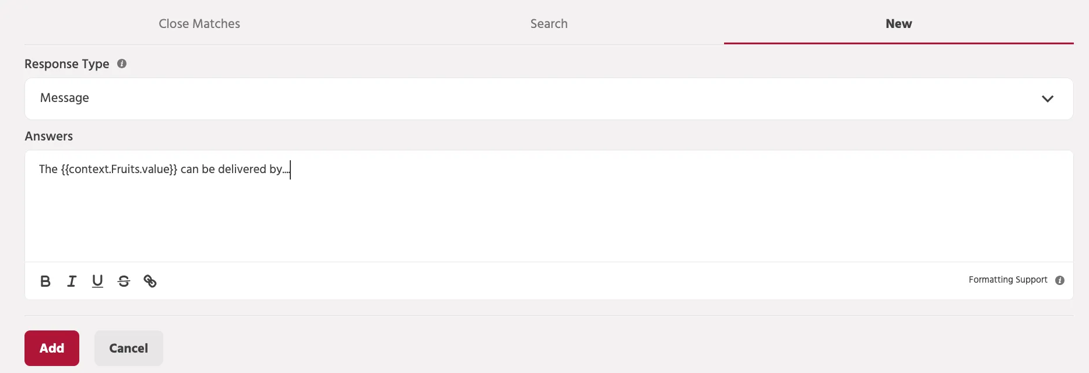
Task: Cancel the new response
Action: click(129, 348)
